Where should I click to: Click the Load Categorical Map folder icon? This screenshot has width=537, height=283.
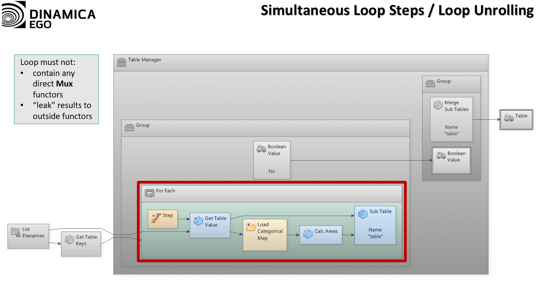pyautogui.click(x=251, y=227)
